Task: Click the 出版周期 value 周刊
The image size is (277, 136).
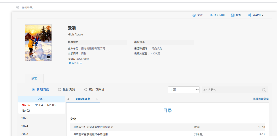Action: pyautogui.click(x=84, y=53)
